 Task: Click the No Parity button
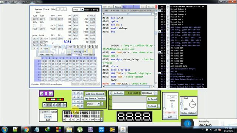[x=118, y=93]
